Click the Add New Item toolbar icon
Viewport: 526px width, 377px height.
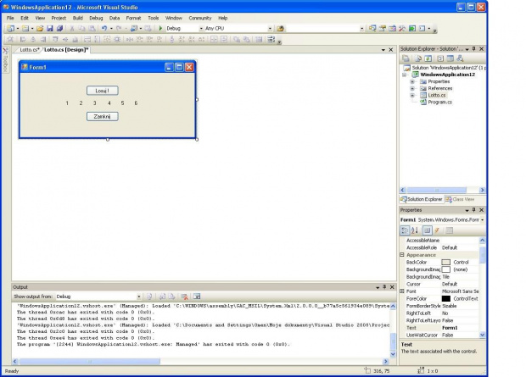click(x=25, y=29)
